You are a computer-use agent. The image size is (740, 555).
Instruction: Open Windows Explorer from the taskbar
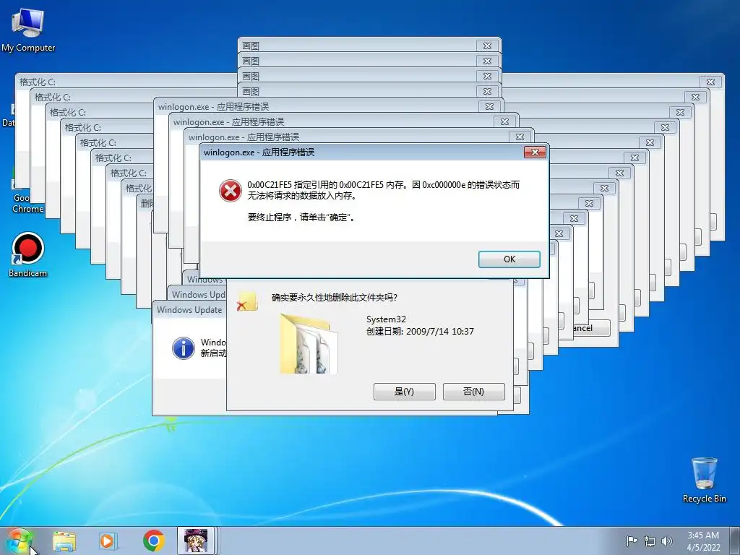pos(64,541)
